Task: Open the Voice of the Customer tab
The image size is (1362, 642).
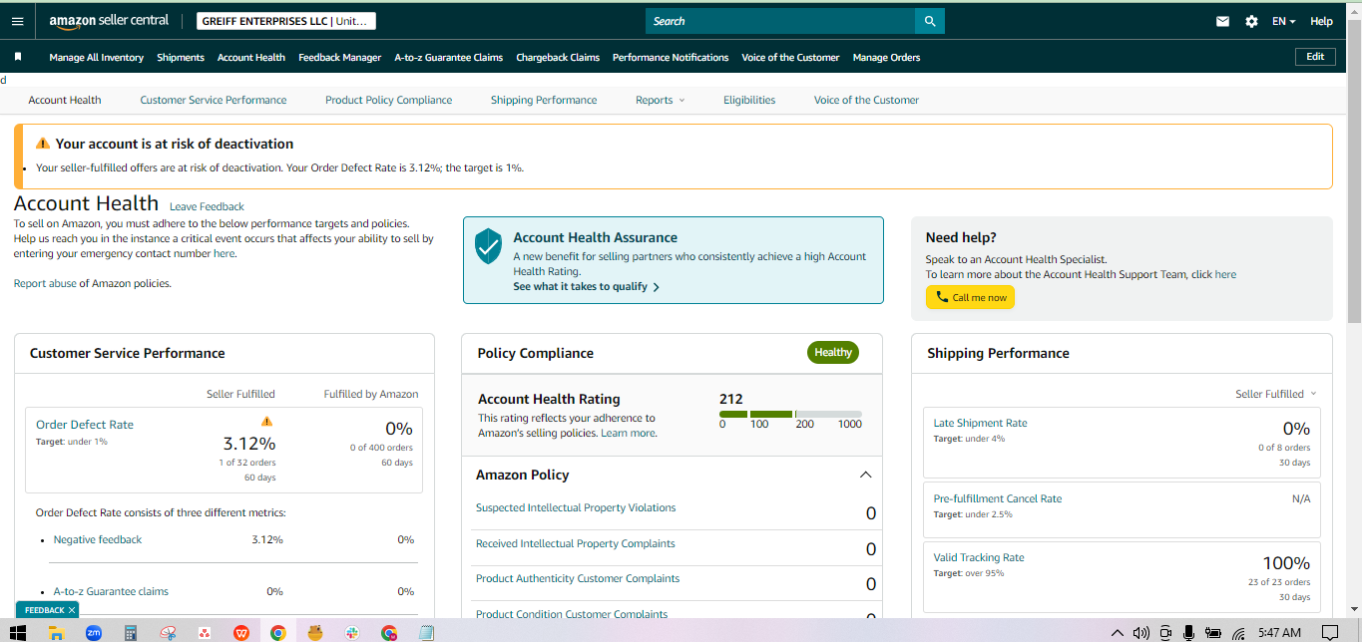Action: coord(866,100)
